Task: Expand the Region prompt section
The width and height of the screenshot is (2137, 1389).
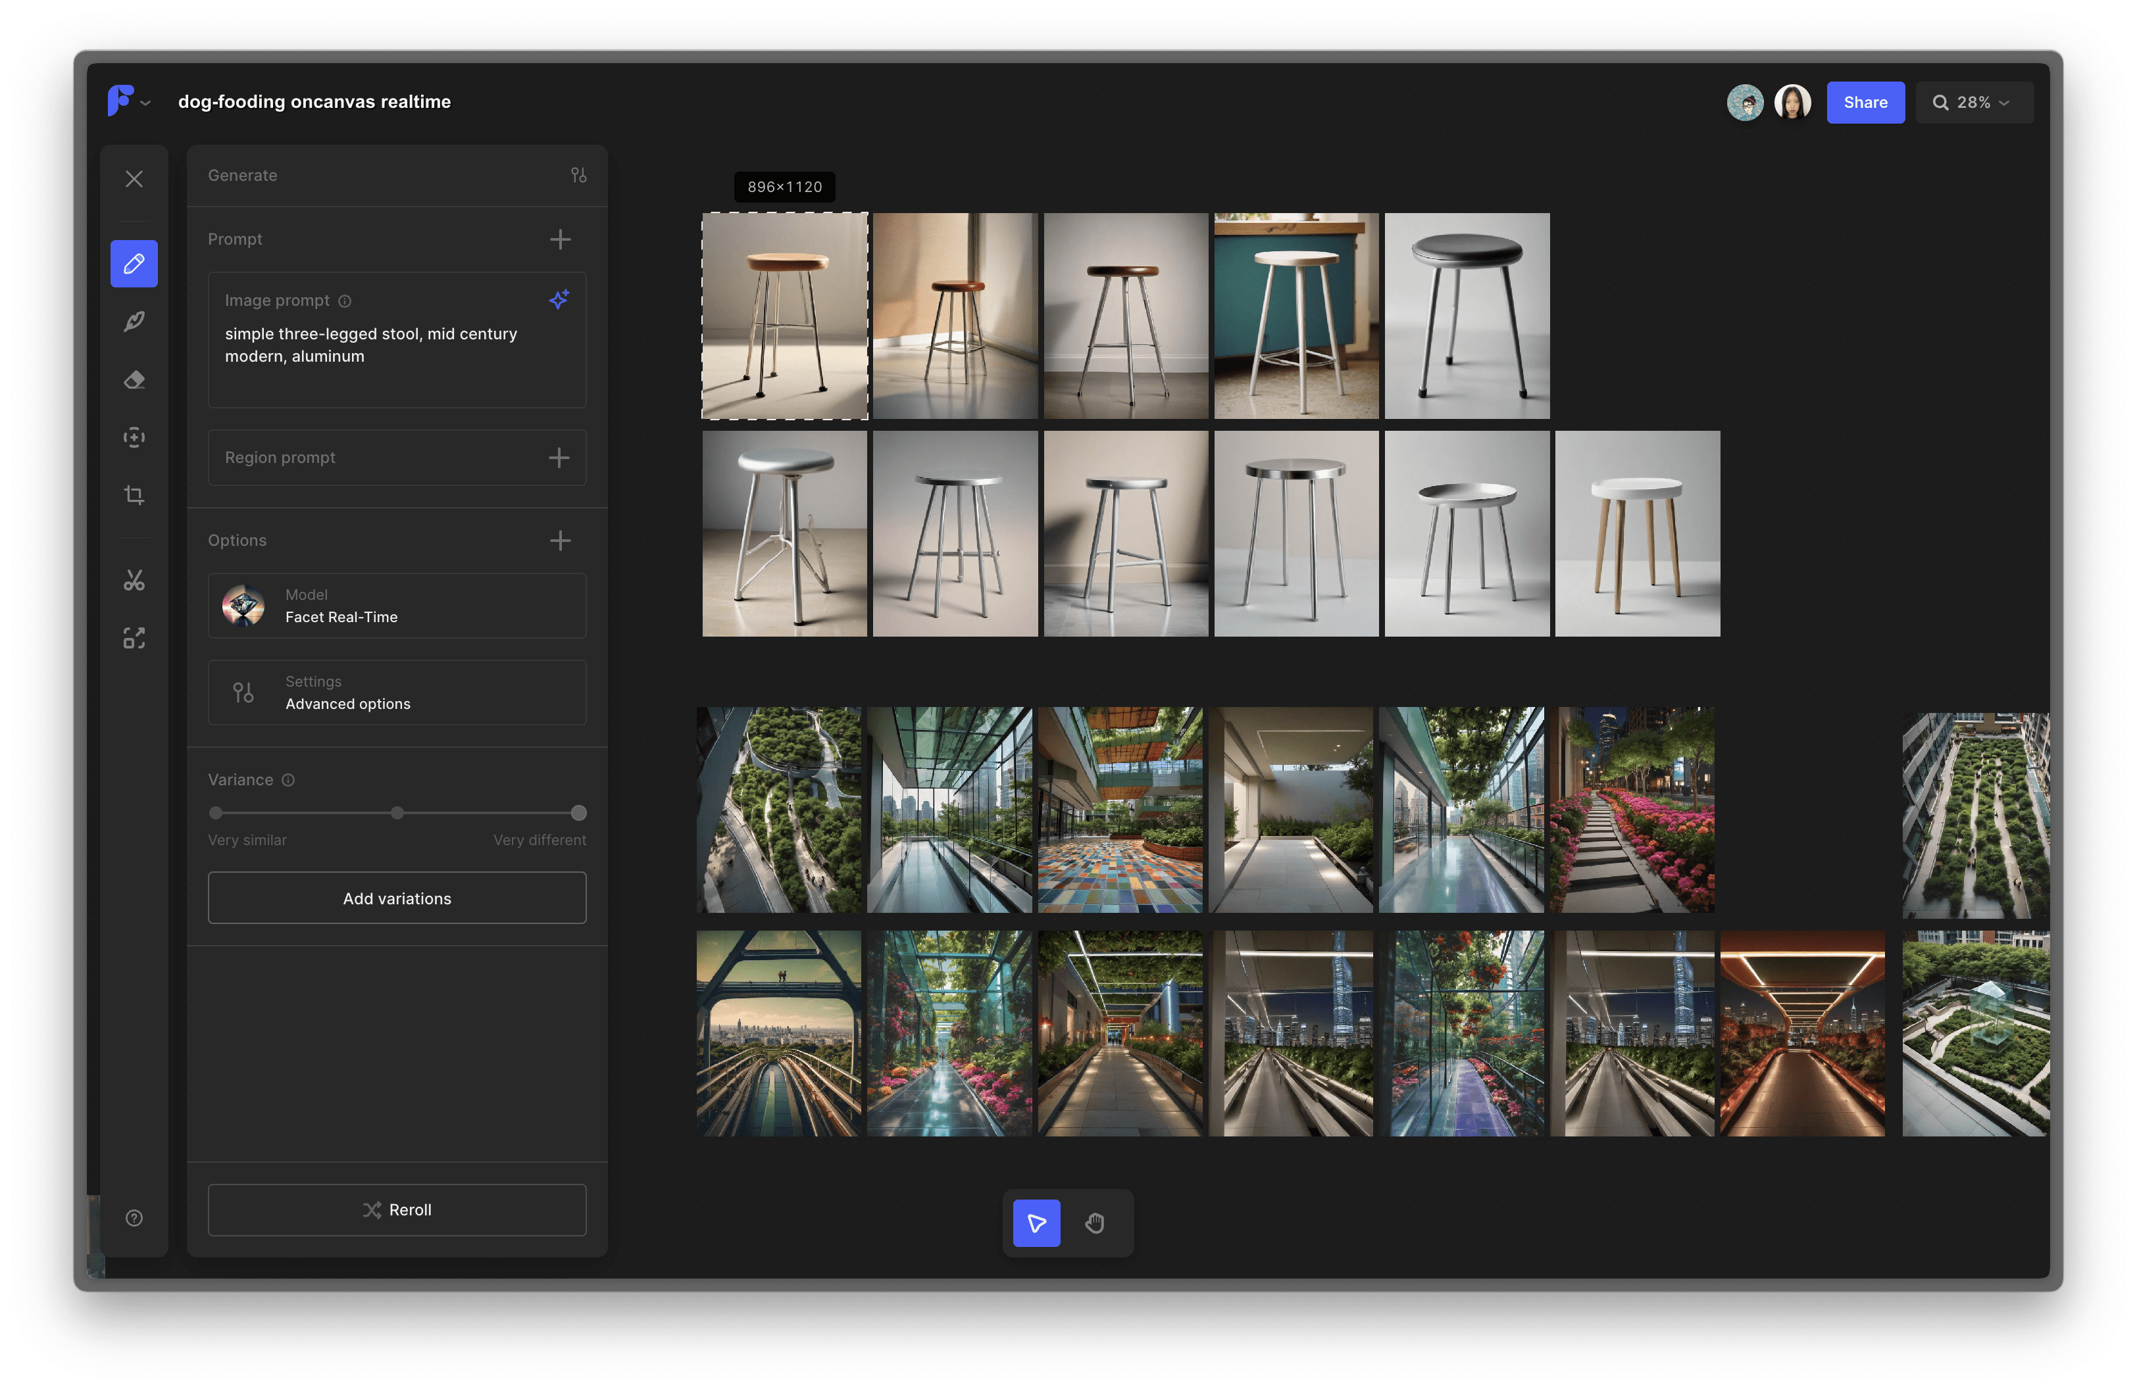Action: [559, 458]
